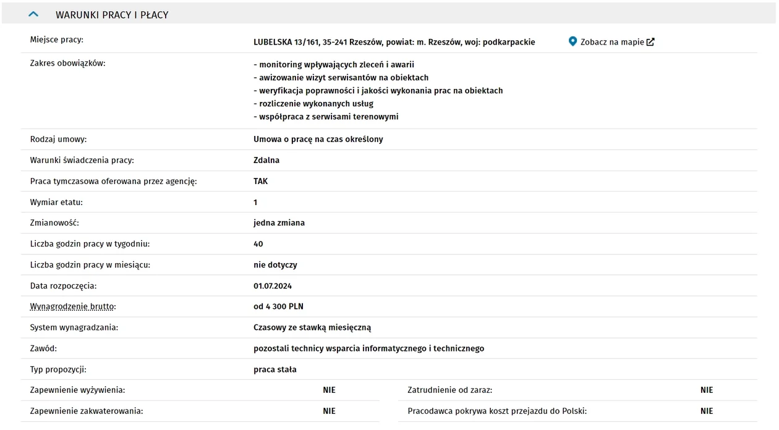Click the start date 01.07.2024
Image resolution: width=779 pixels, height=430 pixels.
tap(273, 286)
